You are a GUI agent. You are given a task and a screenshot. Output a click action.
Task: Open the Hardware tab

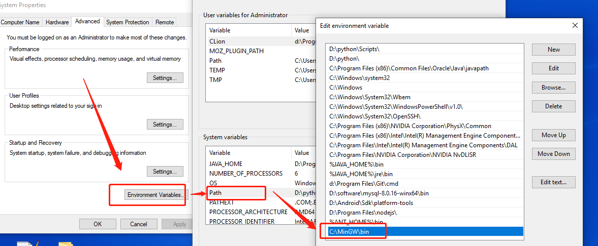point(57,22)
